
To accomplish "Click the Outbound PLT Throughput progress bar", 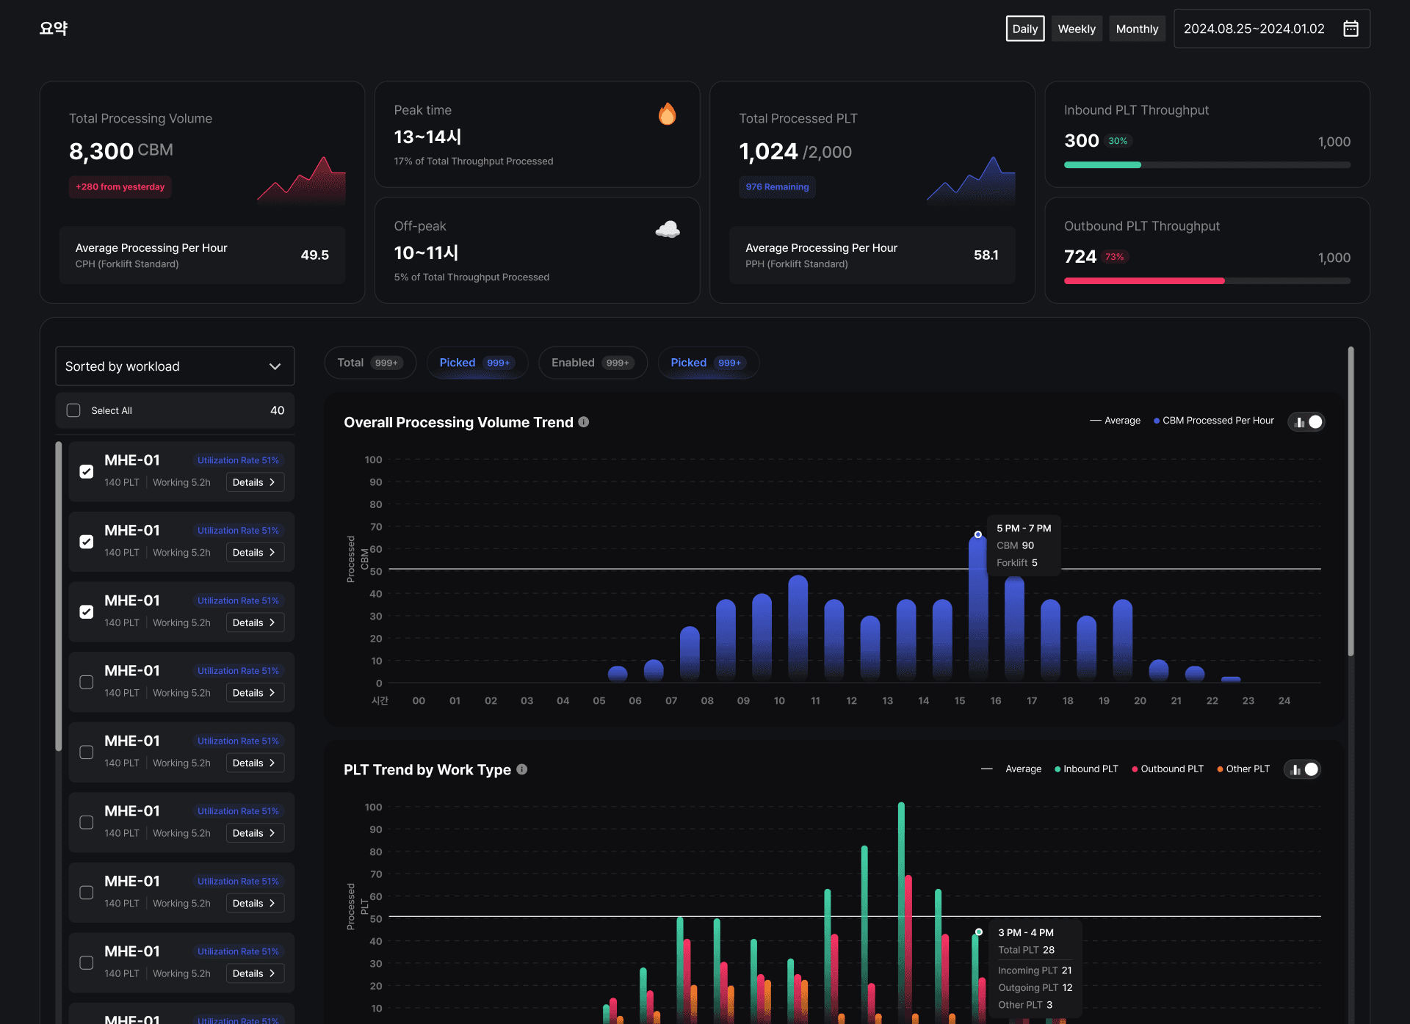I will [1207, 280].
